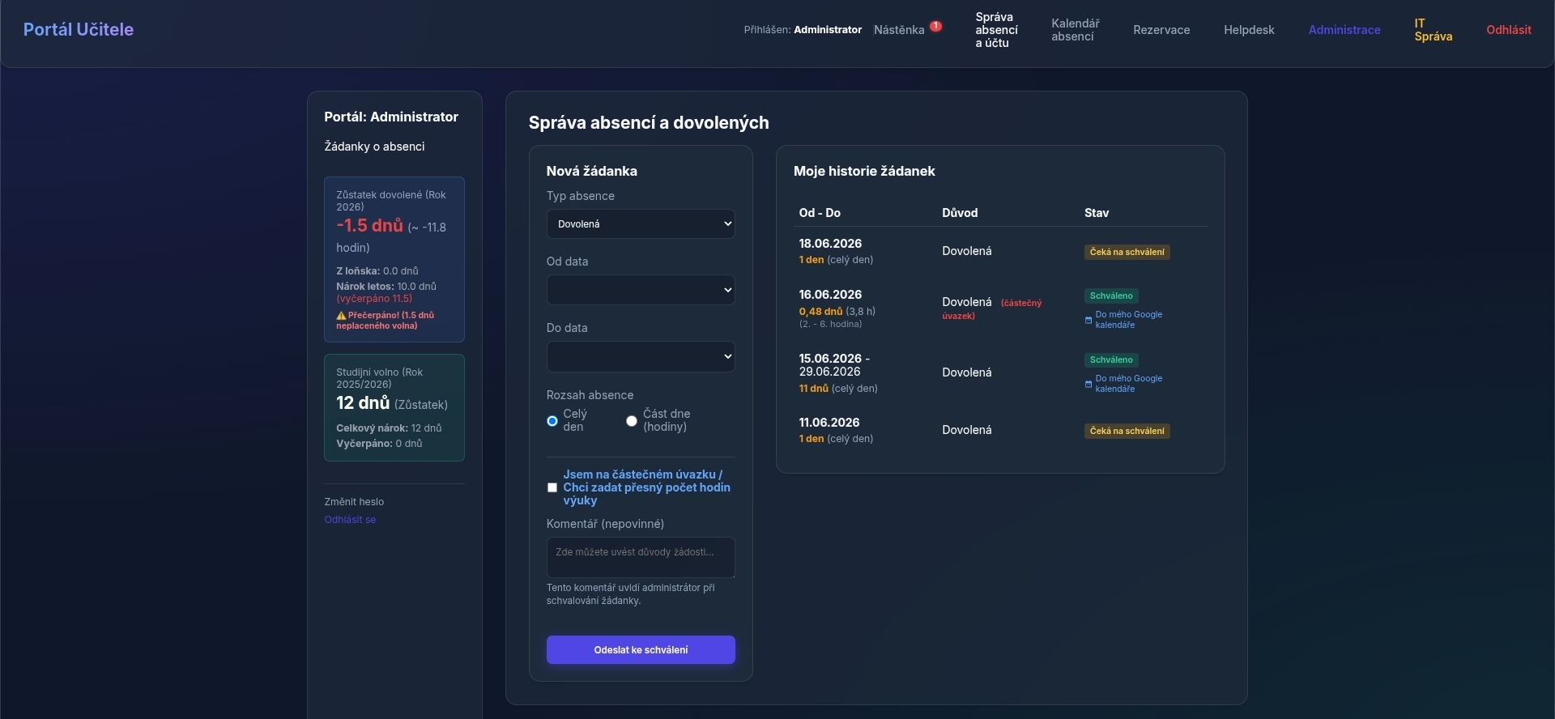This screenshot has height=719, width=1555.
Task: Open the Portál Učitele home logo
Action: (x=79, y=29)
